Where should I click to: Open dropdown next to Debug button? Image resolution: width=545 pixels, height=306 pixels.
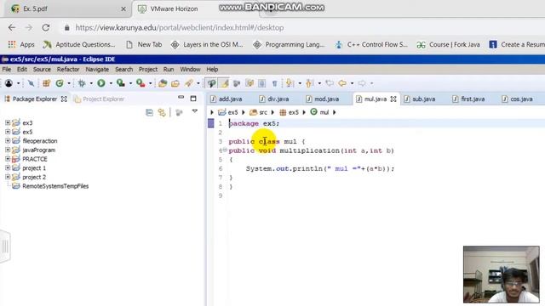[91, 83]
